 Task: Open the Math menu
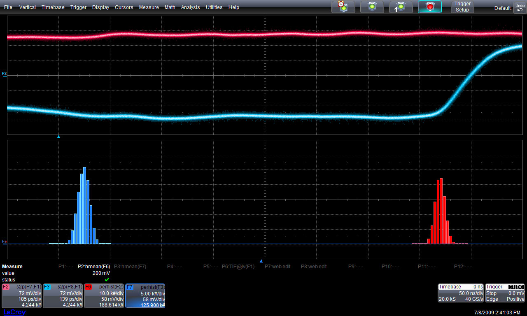point(170,7)
